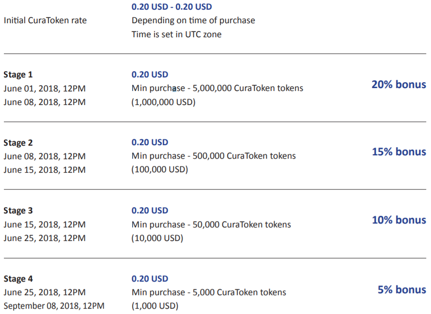This screenshot has width=431, height=314.
Task: Click the "10% bonus" text
Action: [399, 220]
